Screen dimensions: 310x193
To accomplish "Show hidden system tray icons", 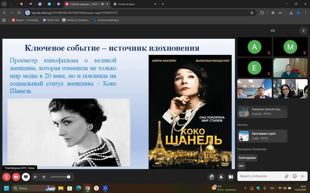I will click(x=245, y=188).
